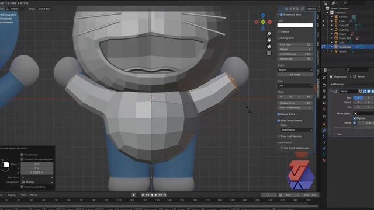
Task: Open the Default orientation dropdown
Action: coord(16,9)
